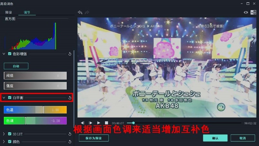The width and height of the screenshot is (259, 146).
Task: Click the video preview frame
Action: click(x=167, y=68)
